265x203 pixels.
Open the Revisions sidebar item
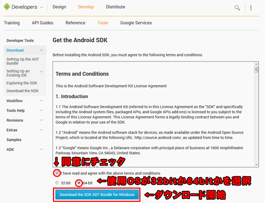(15, 121)
